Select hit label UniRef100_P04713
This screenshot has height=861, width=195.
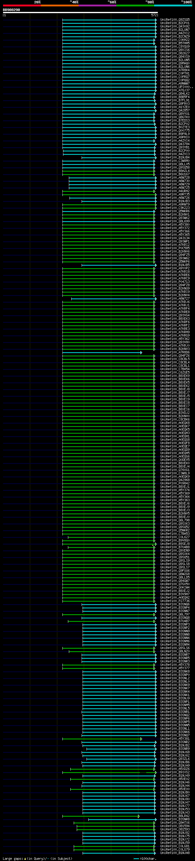[175, 282]
